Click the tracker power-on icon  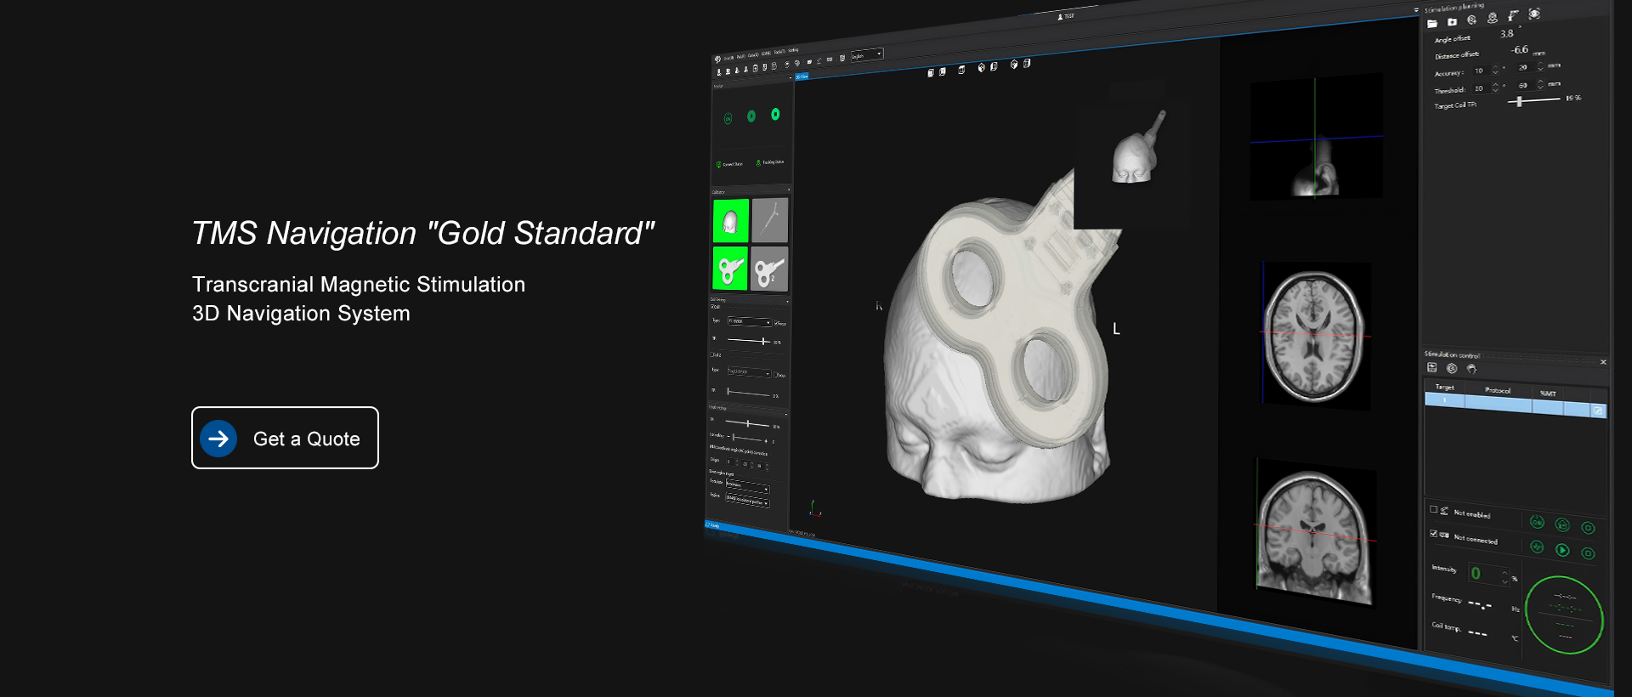728,119
